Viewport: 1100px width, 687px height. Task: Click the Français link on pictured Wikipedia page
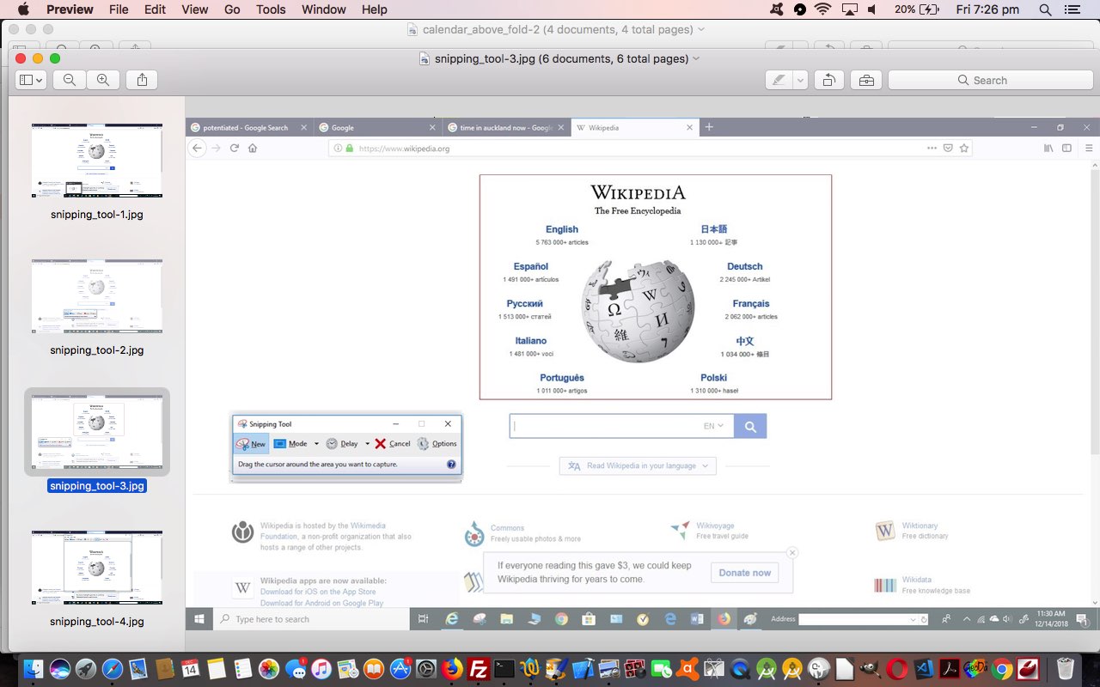(751, 303)
